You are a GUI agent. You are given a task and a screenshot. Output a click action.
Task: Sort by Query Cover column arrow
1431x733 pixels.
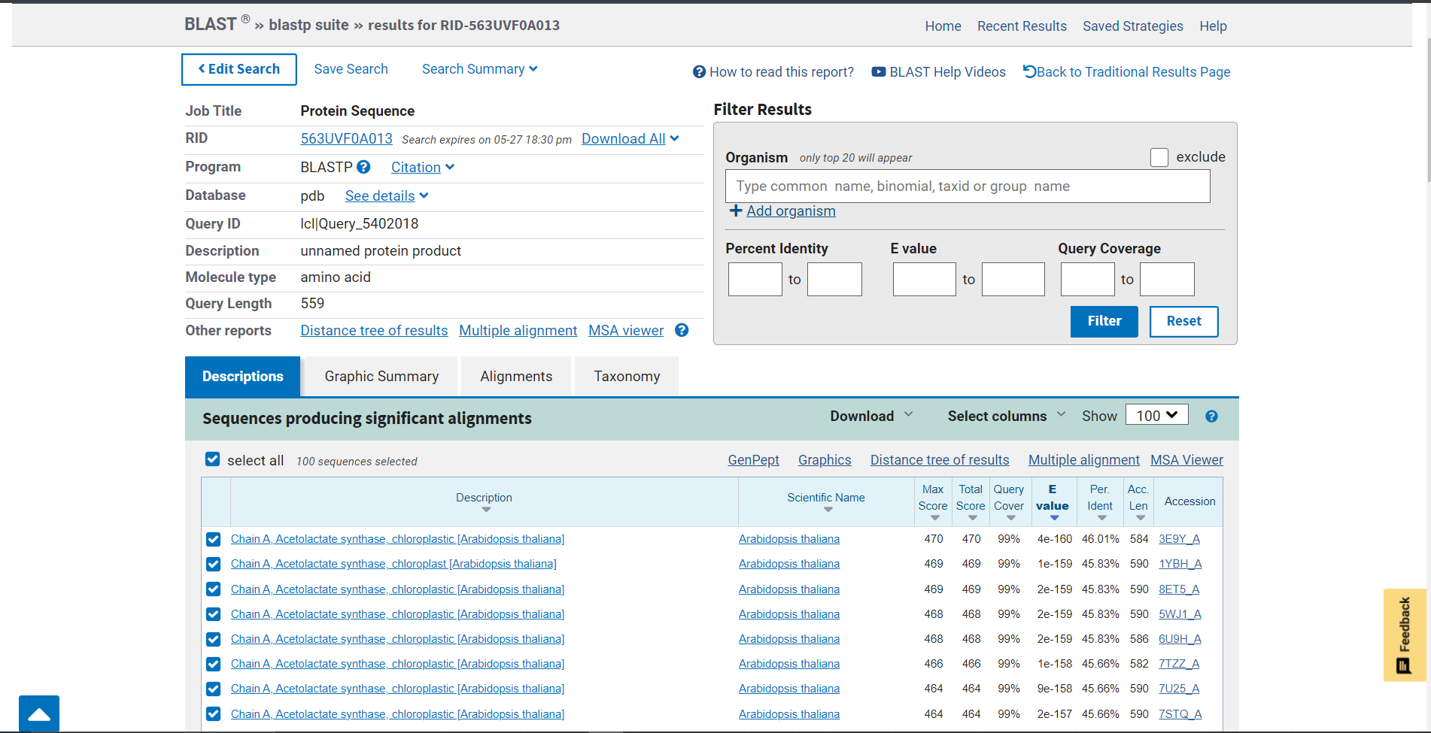1010,517
